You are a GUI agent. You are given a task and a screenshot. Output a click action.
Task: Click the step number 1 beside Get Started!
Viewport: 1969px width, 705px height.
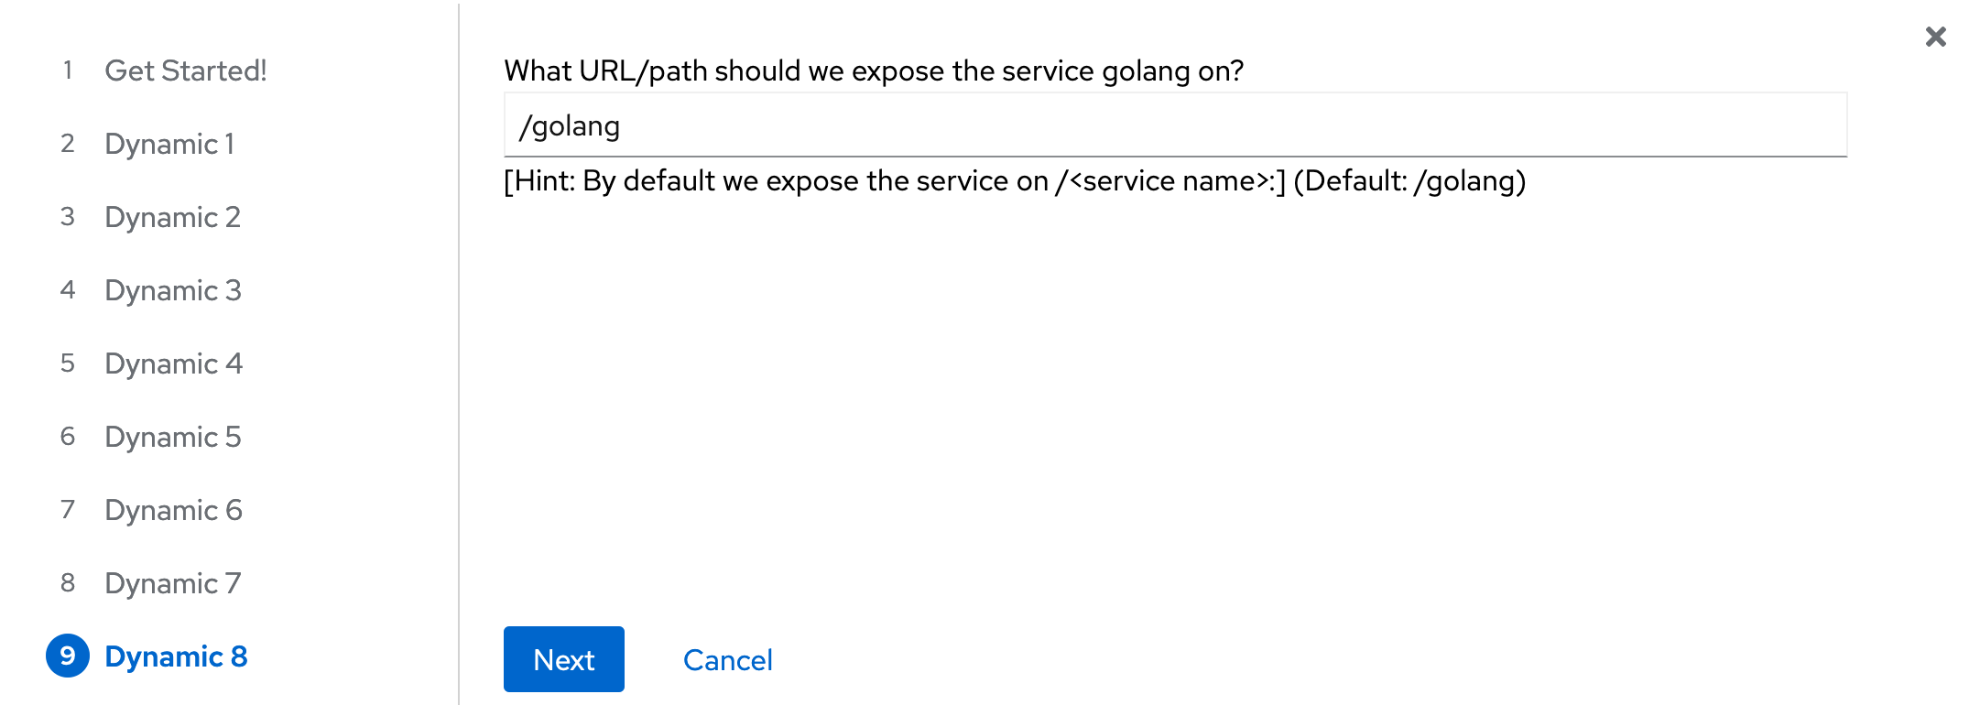pos(68,70)
